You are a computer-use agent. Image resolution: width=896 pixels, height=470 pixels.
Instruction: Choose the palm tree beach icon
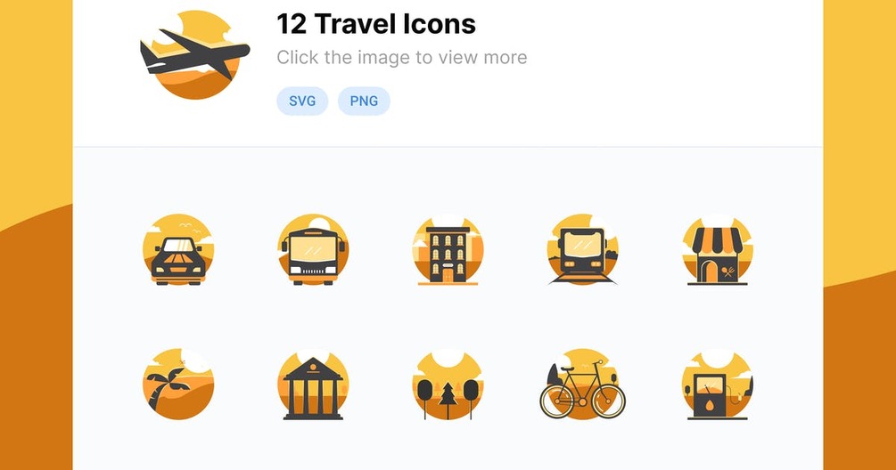point(178,385)
